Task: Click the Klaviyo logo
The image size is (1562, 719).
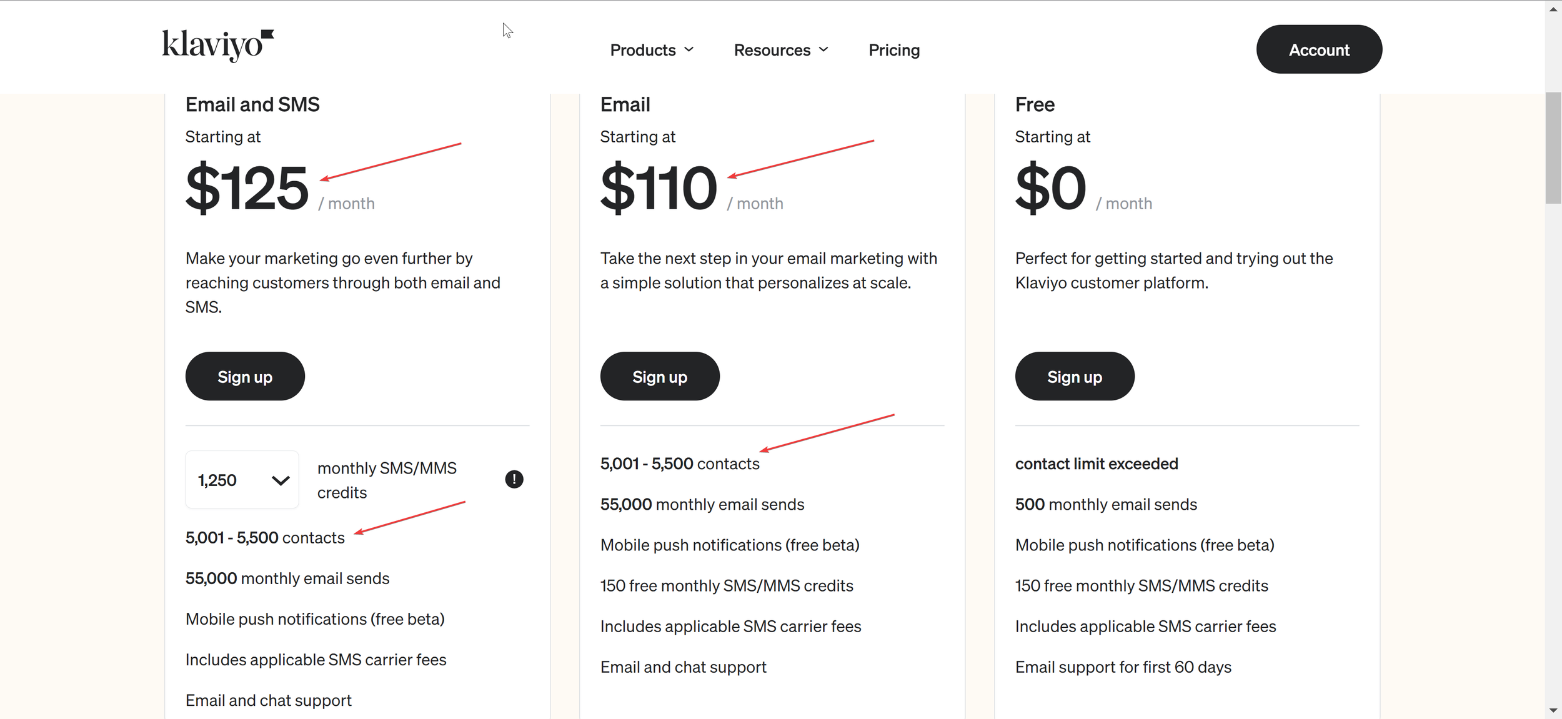Action: pos(217,46)
